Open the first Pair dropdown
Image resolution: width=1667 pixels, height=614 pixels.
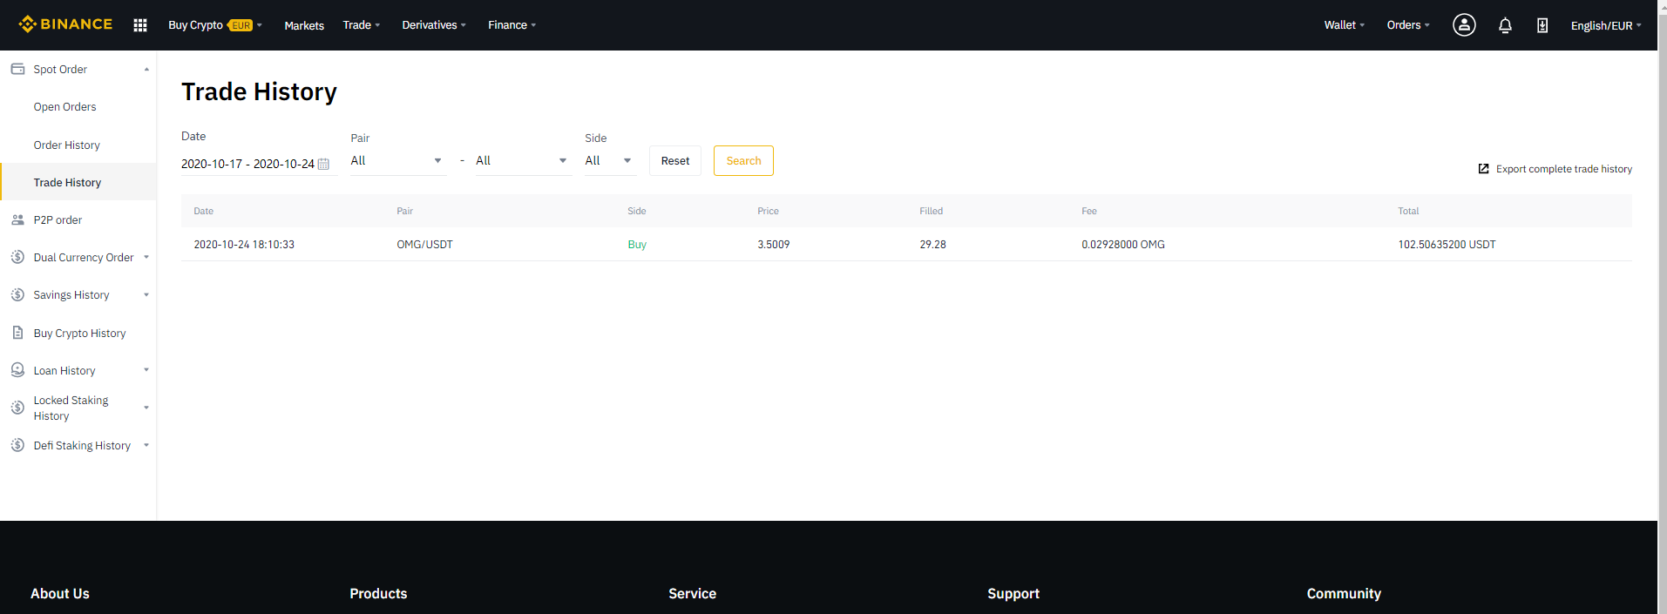[398, 161]
